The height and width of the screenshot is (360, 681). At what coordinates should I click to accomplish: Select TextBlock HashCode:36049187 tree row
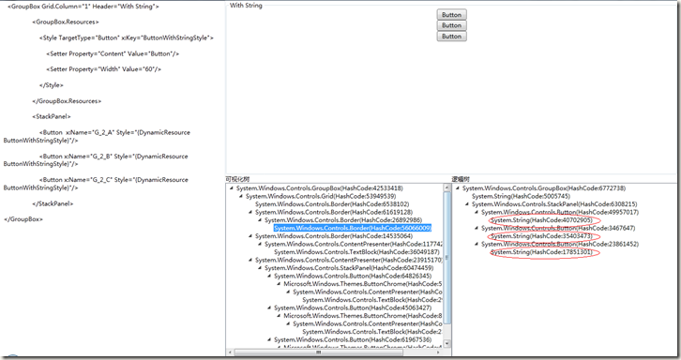pos(357,252)
